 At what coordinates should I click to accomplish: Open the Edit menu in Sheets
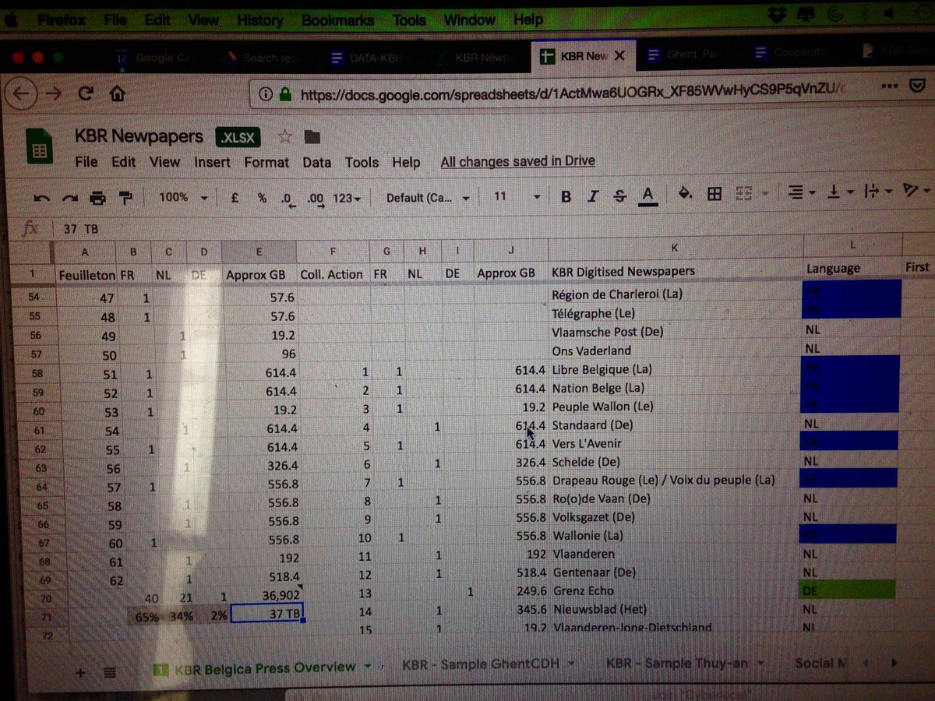point(123,162)
